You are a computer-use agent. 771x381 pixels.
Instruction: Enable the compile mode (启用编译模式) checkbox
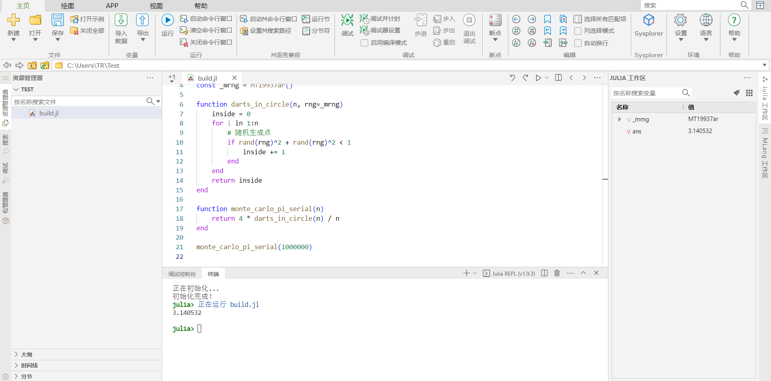(365, 43)
